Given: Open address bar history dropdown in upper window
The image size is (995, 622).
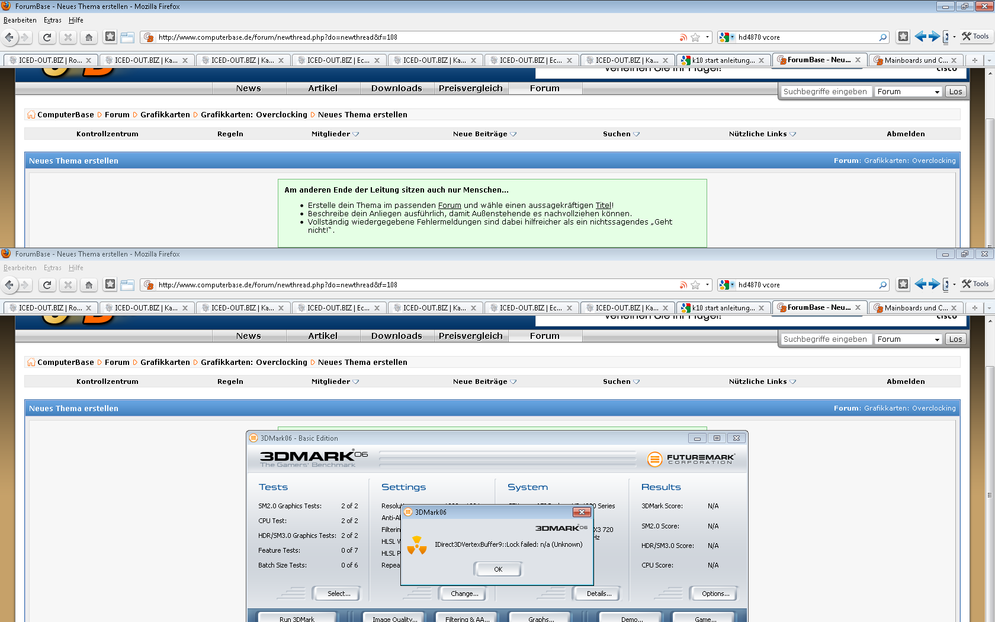Looking at the screenshot, I should coord(707,37).
